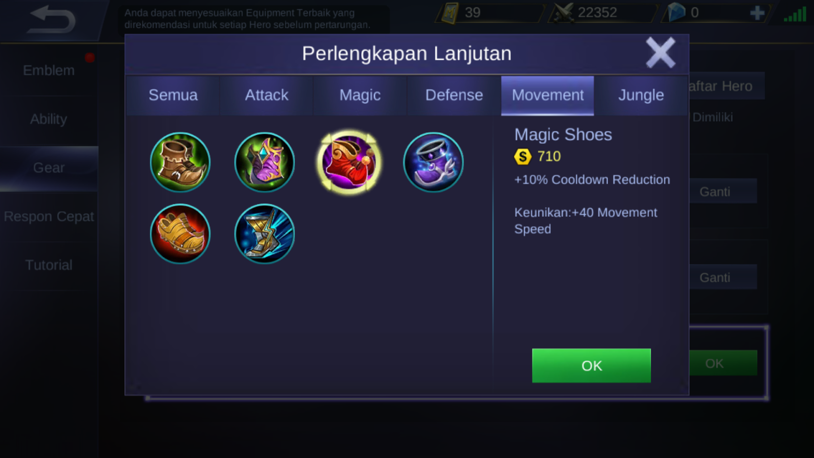Switch to the Jungle tab
Image resolution: width=814 pixels, height=458 pixels.
641,95
